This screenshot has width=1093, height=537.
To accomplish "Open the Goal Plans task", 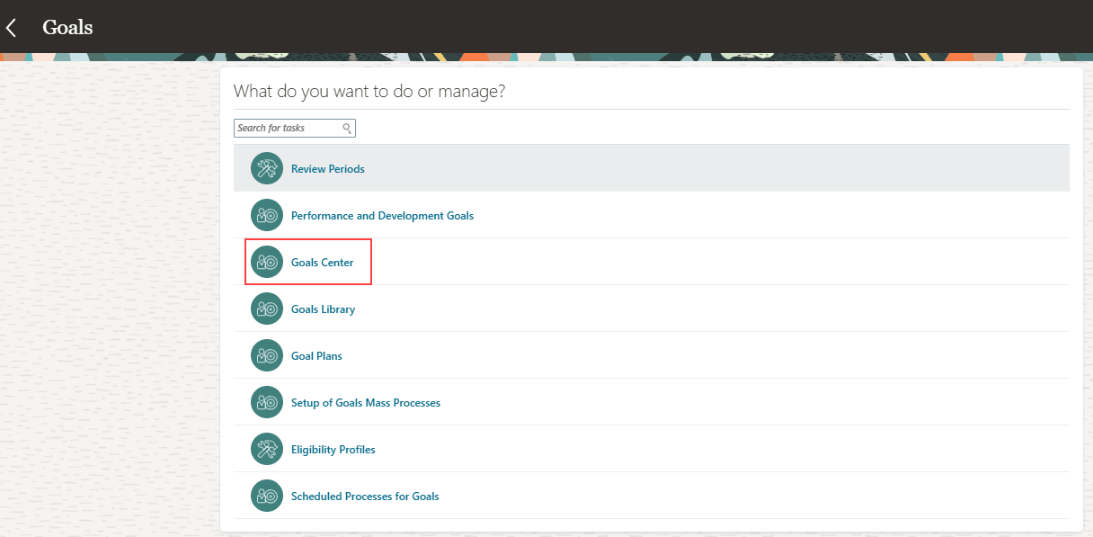I will click(x=316, y=355).
